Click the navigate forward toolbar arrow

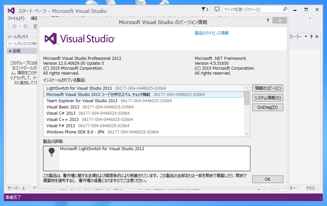25,26
